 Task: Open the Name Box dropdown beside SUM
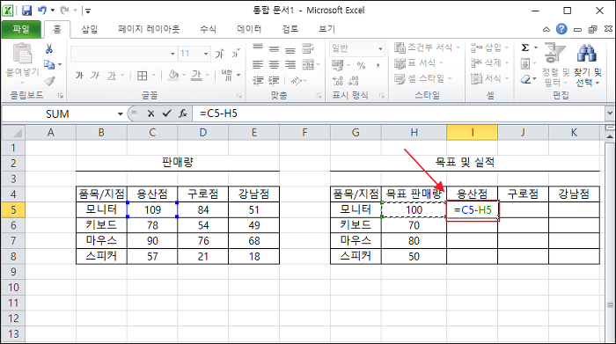click(x=121, y=113)
